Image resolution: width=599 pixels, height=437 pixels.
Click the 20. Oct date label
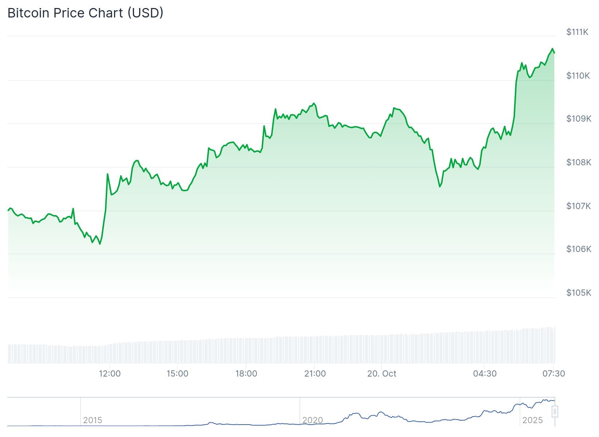pyautogui.click(x=381, y=374)
